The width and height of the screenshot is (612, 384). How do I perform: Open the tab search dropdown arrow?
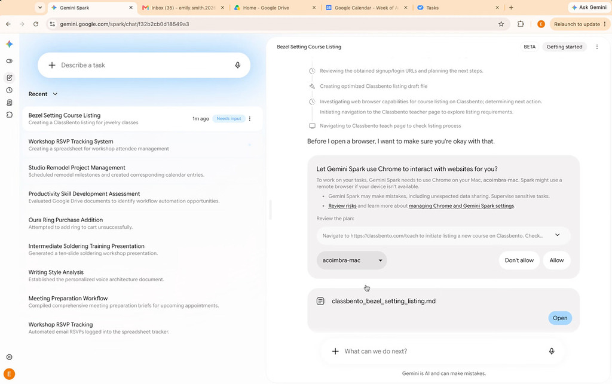click(40, 7)
